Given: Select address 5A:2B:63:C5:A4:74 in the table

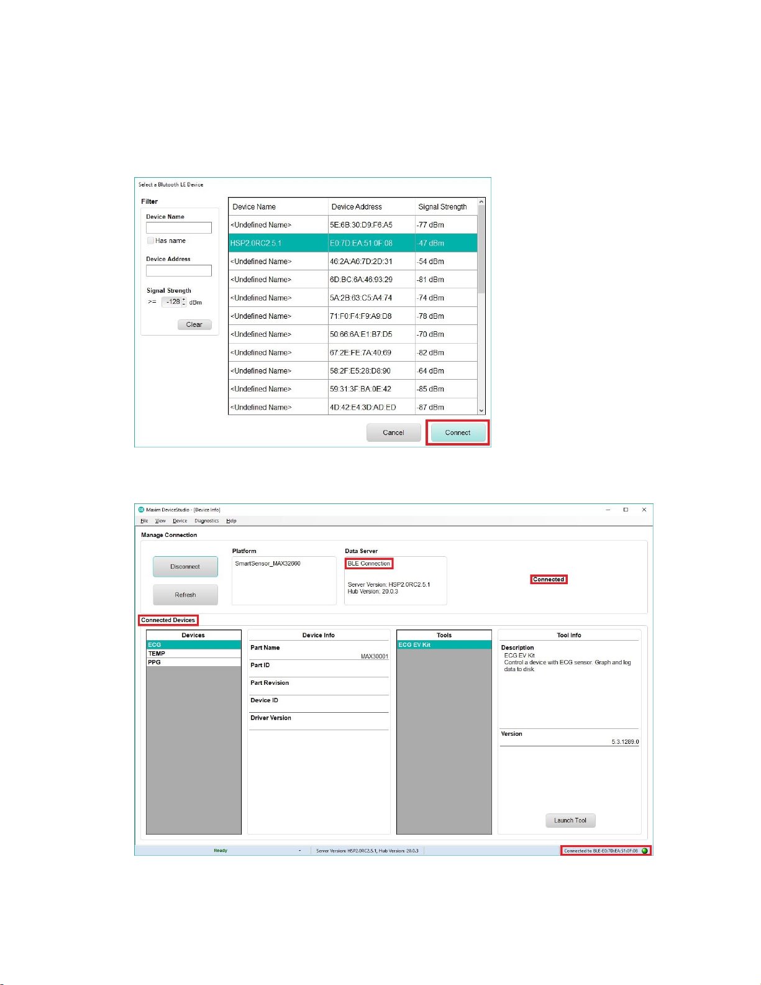Looking at the screenshot, I should click(x=371, y=298).
